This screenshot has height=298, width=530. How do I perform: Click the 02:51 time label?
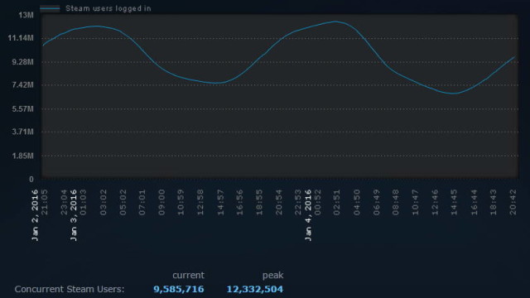[337, 202]
